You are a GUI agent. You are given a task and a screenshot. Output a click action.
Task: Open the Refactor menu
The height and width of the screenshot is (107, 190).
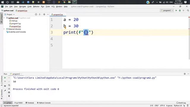(36, 7)
